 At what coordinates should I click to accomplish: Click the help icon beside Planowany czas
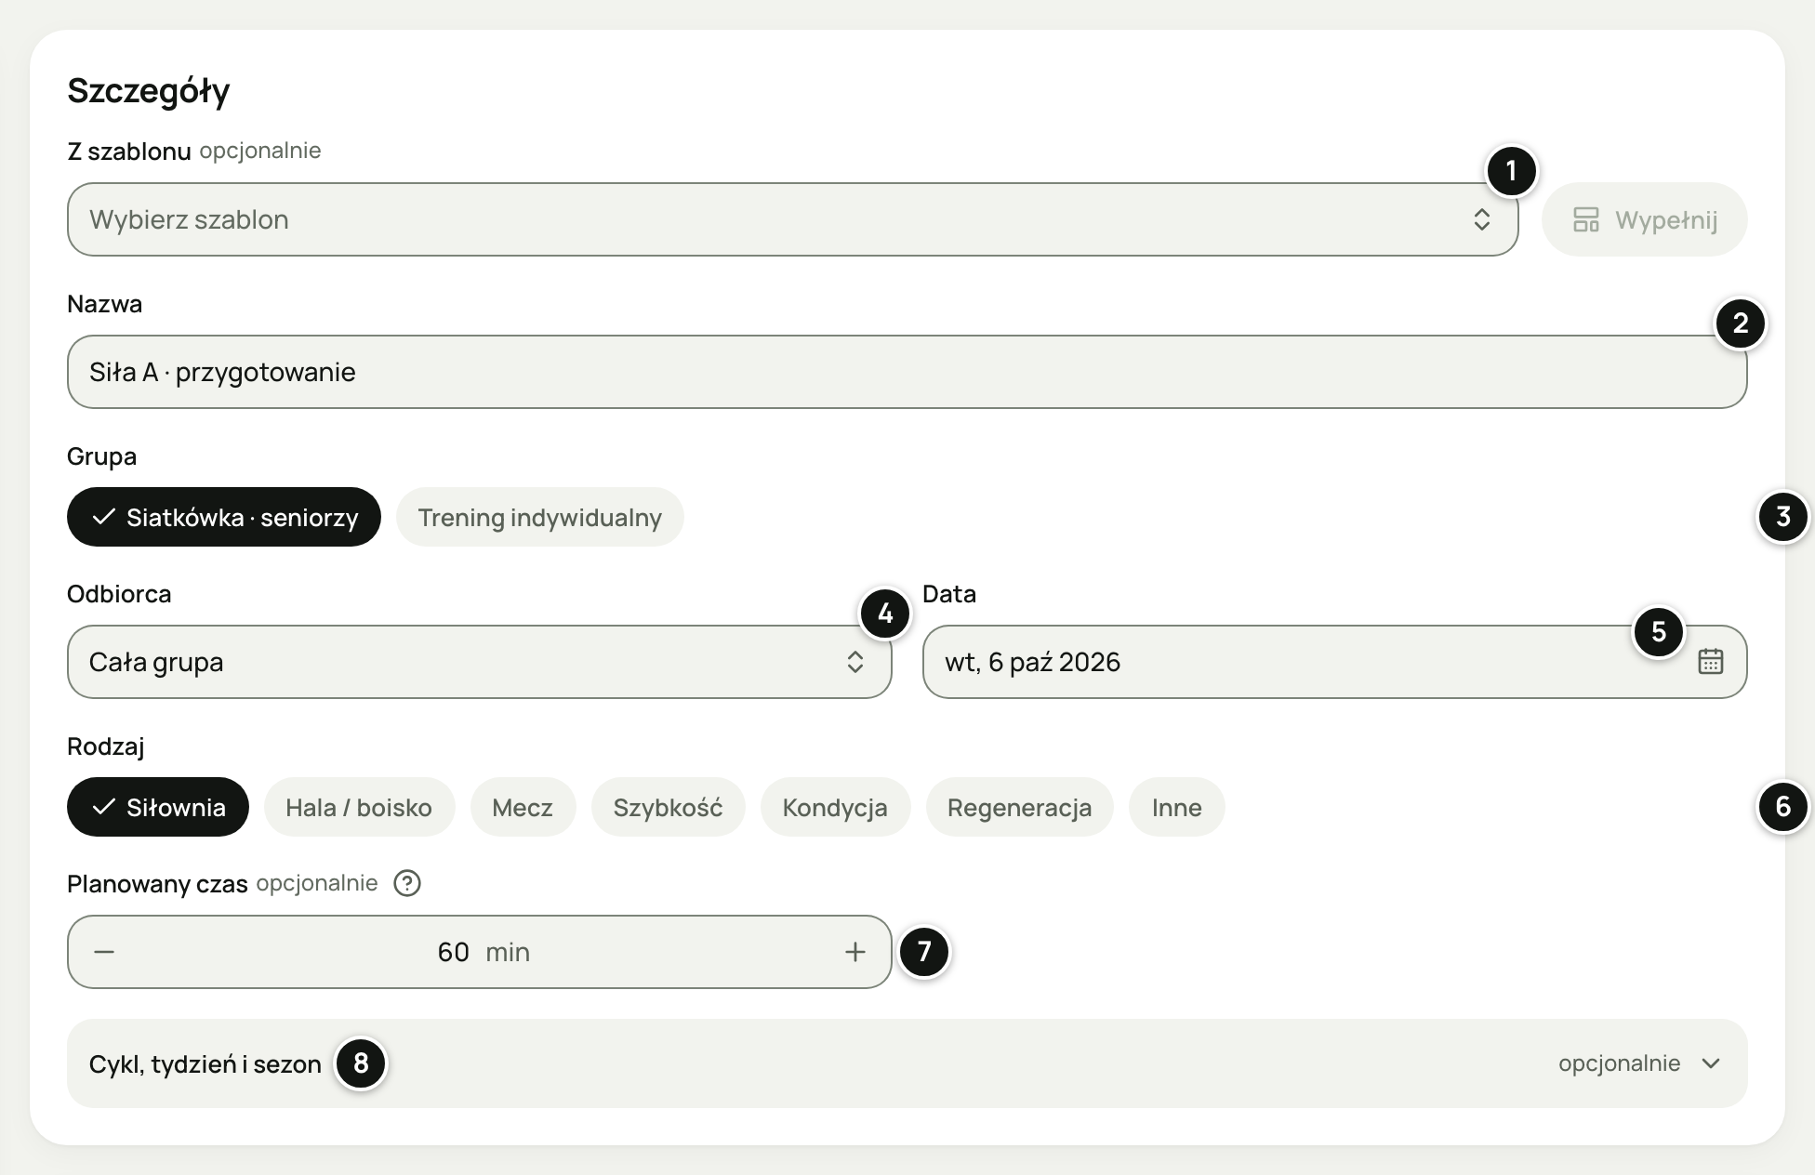tap(407, 883)
